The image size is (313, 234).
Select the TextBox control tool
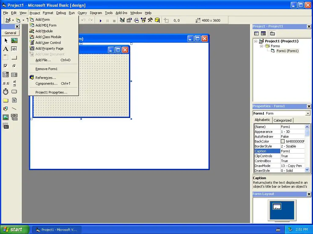point(14,49)
